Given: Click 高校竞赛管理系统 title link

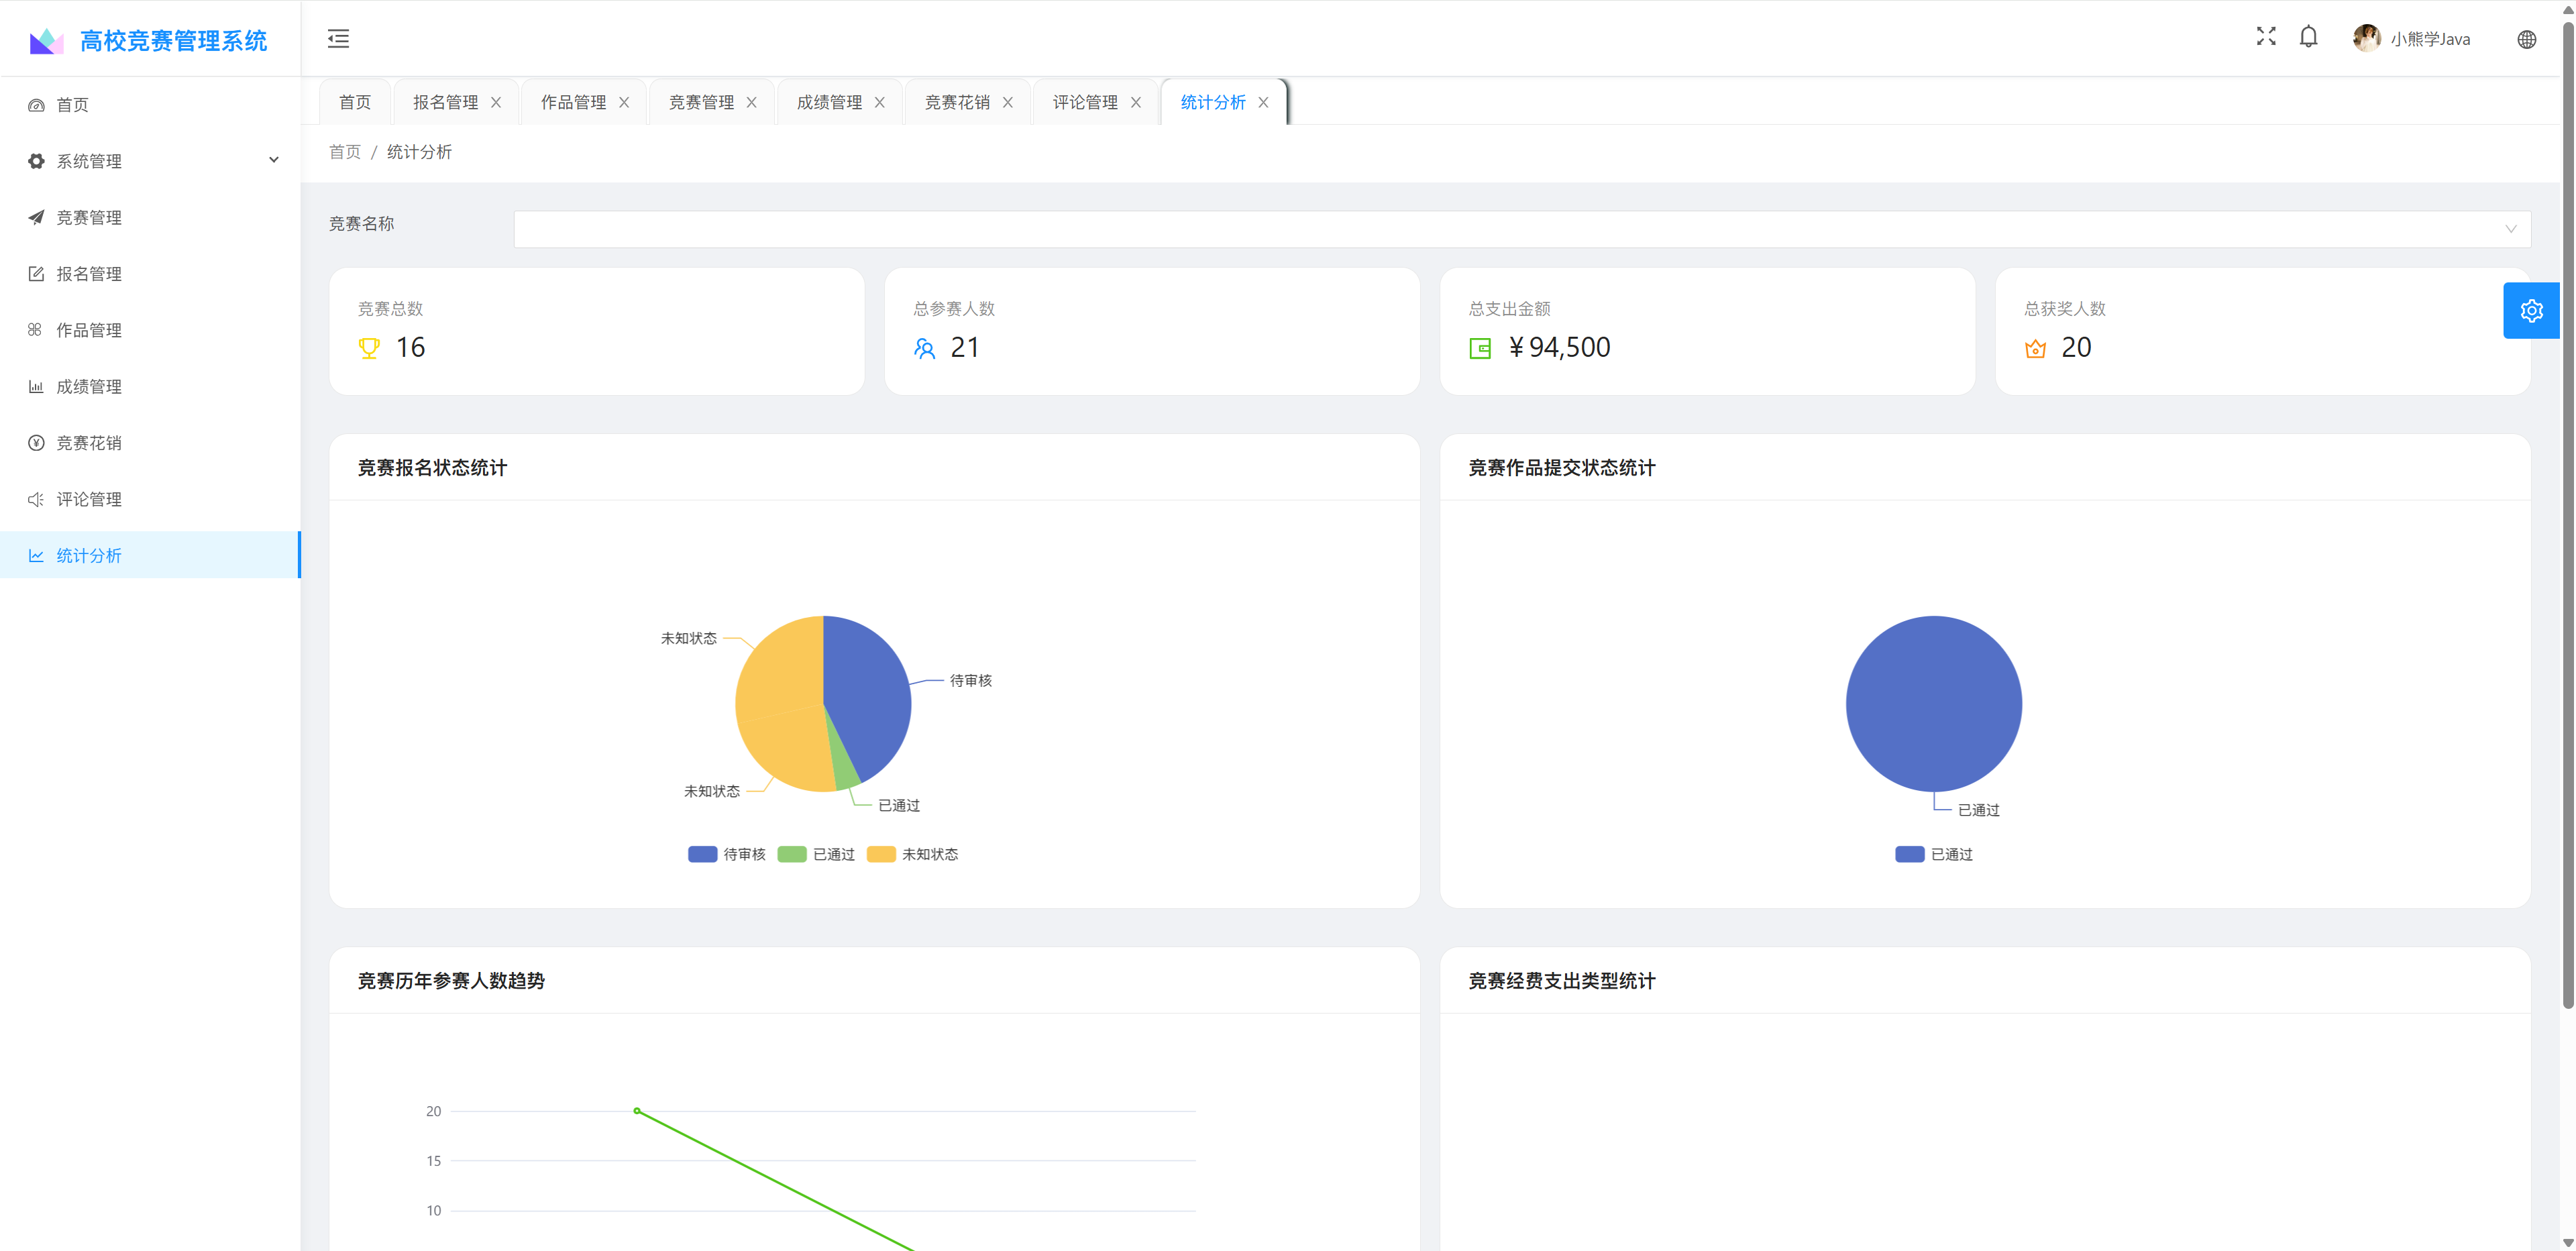Looking at the screenshot, I should click(x=174, y=41).
